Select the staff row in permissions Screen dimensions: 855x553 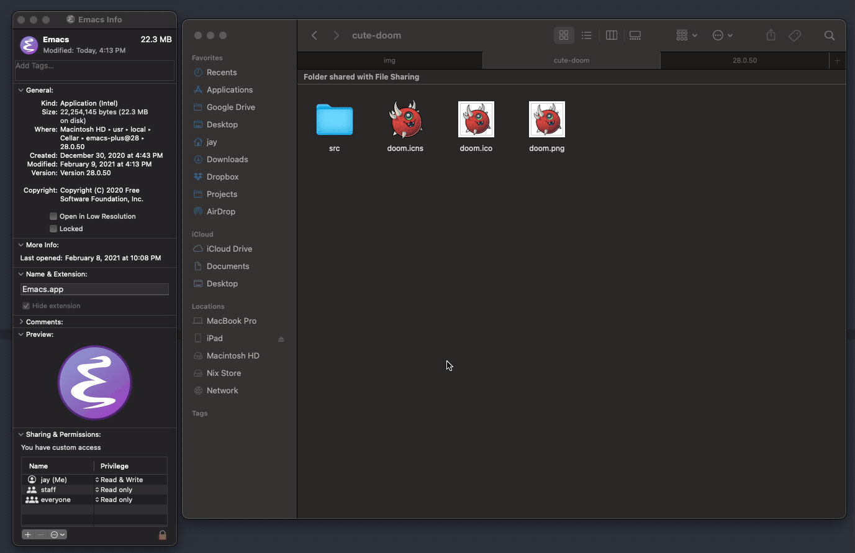click(x=94, y=490)
